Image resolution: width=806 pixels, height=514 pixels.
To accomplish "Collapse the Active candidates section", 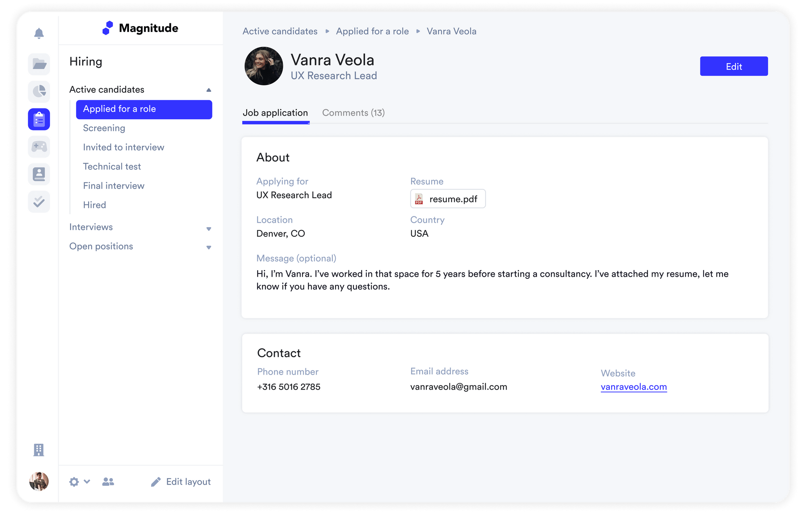I will [x=209, y=90].
